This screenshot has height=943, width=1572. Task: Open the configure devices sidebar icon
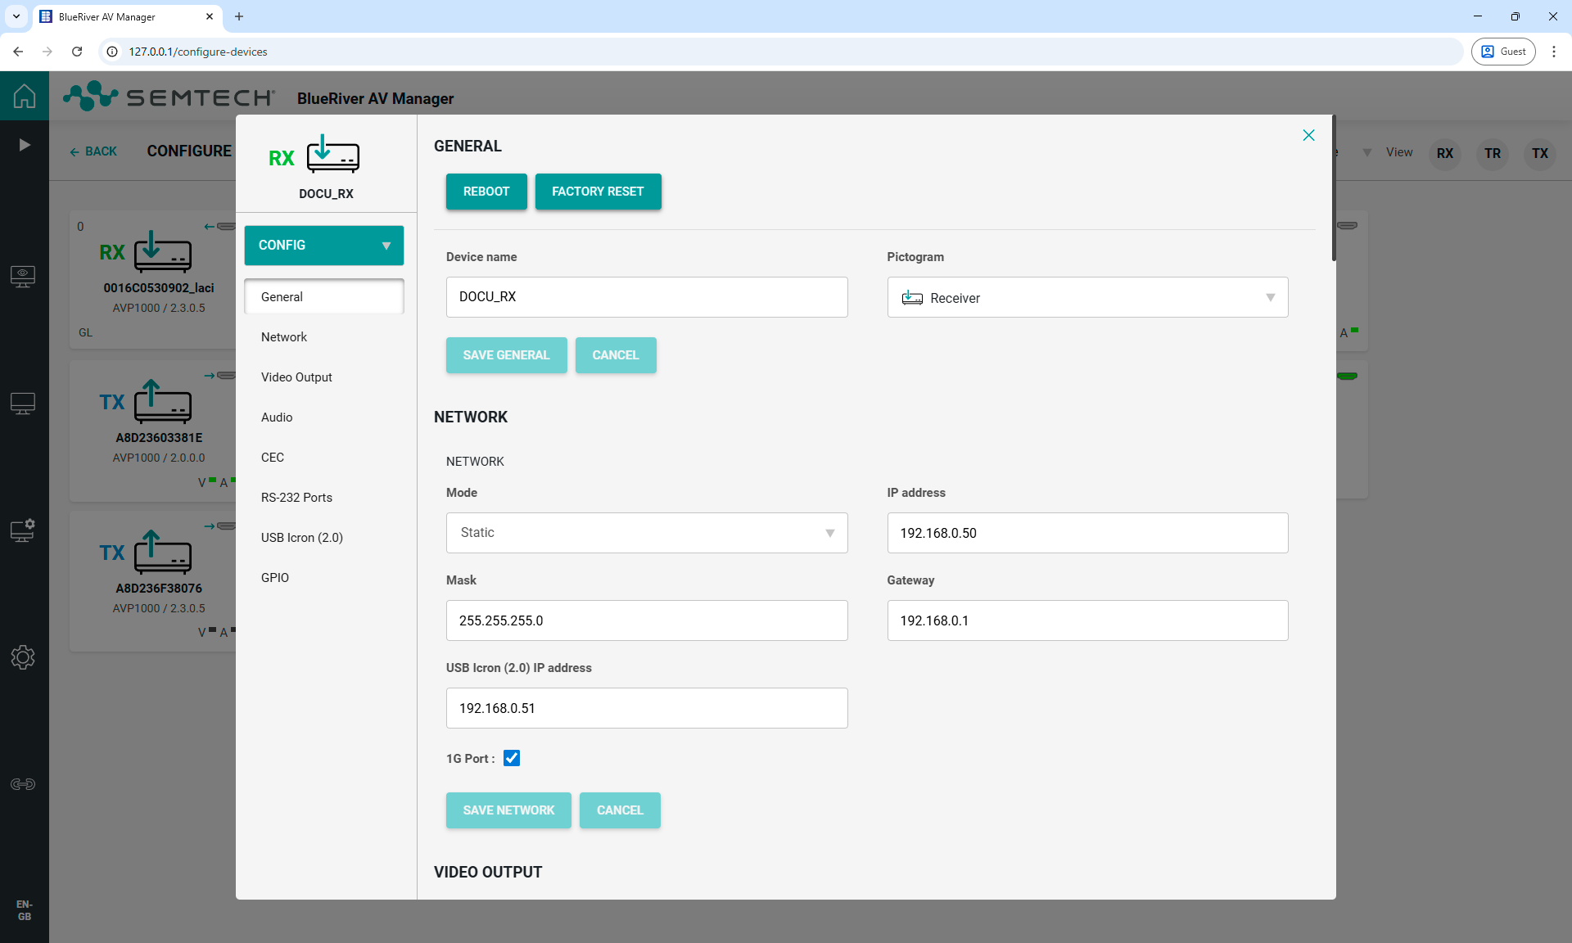pos(23,530)
